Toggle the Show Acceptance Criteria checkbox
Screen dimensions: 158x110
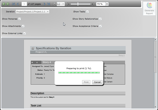coord(101,26)
